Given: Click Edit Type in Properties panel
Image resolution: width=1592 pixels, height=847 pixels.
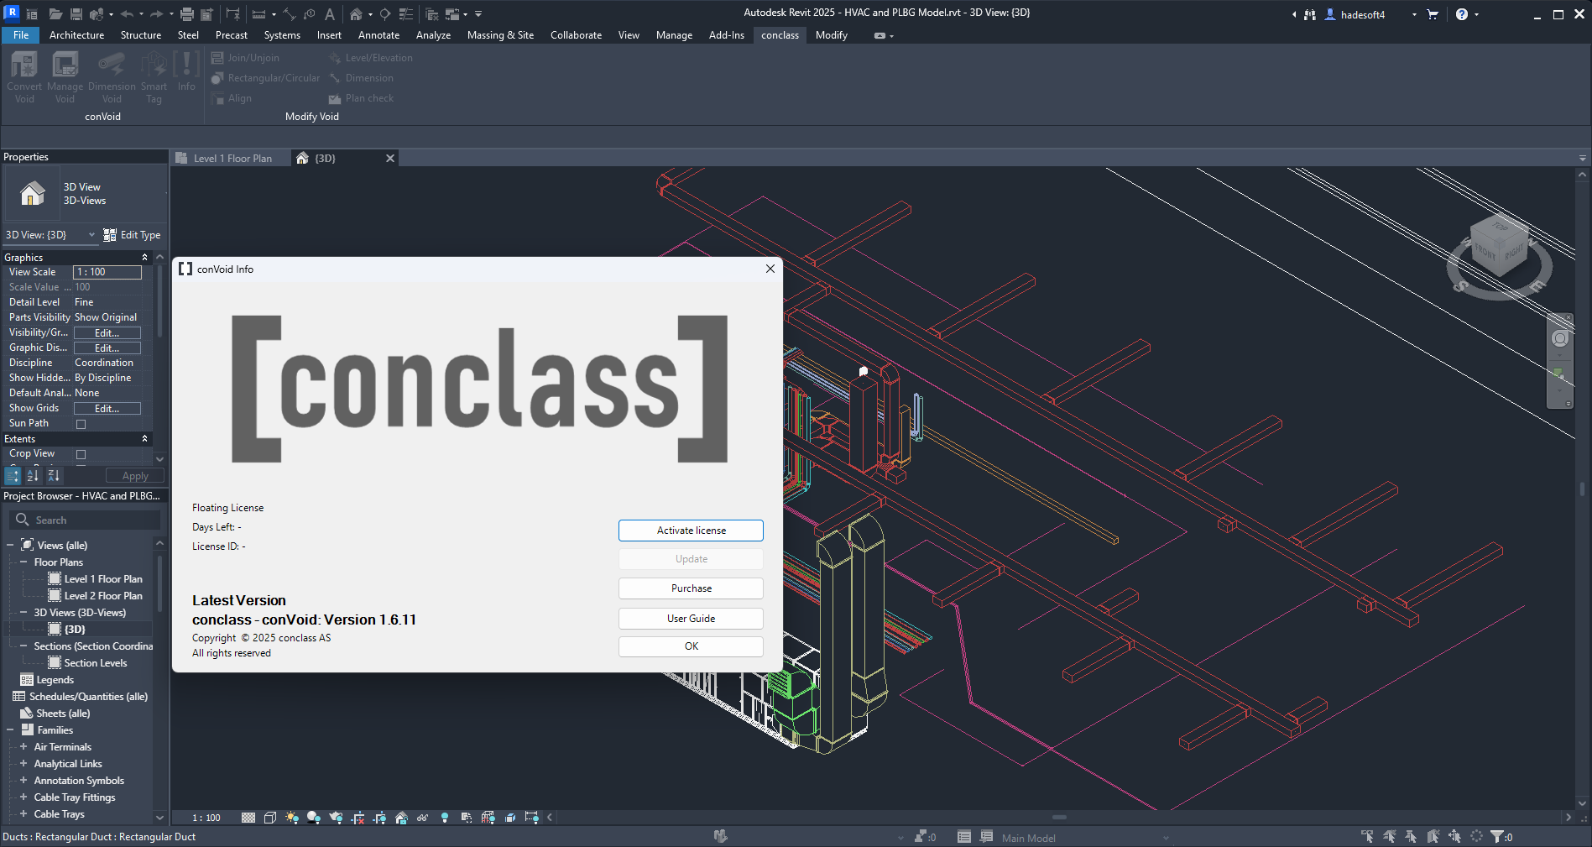Looking at the screenshot, I should (132, 235).
